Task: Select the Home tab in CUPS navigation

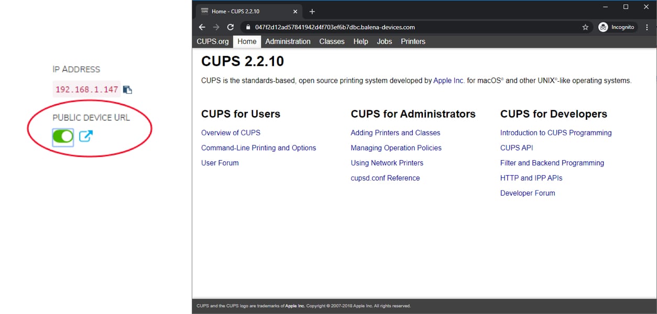Action: tap(247, 41)
